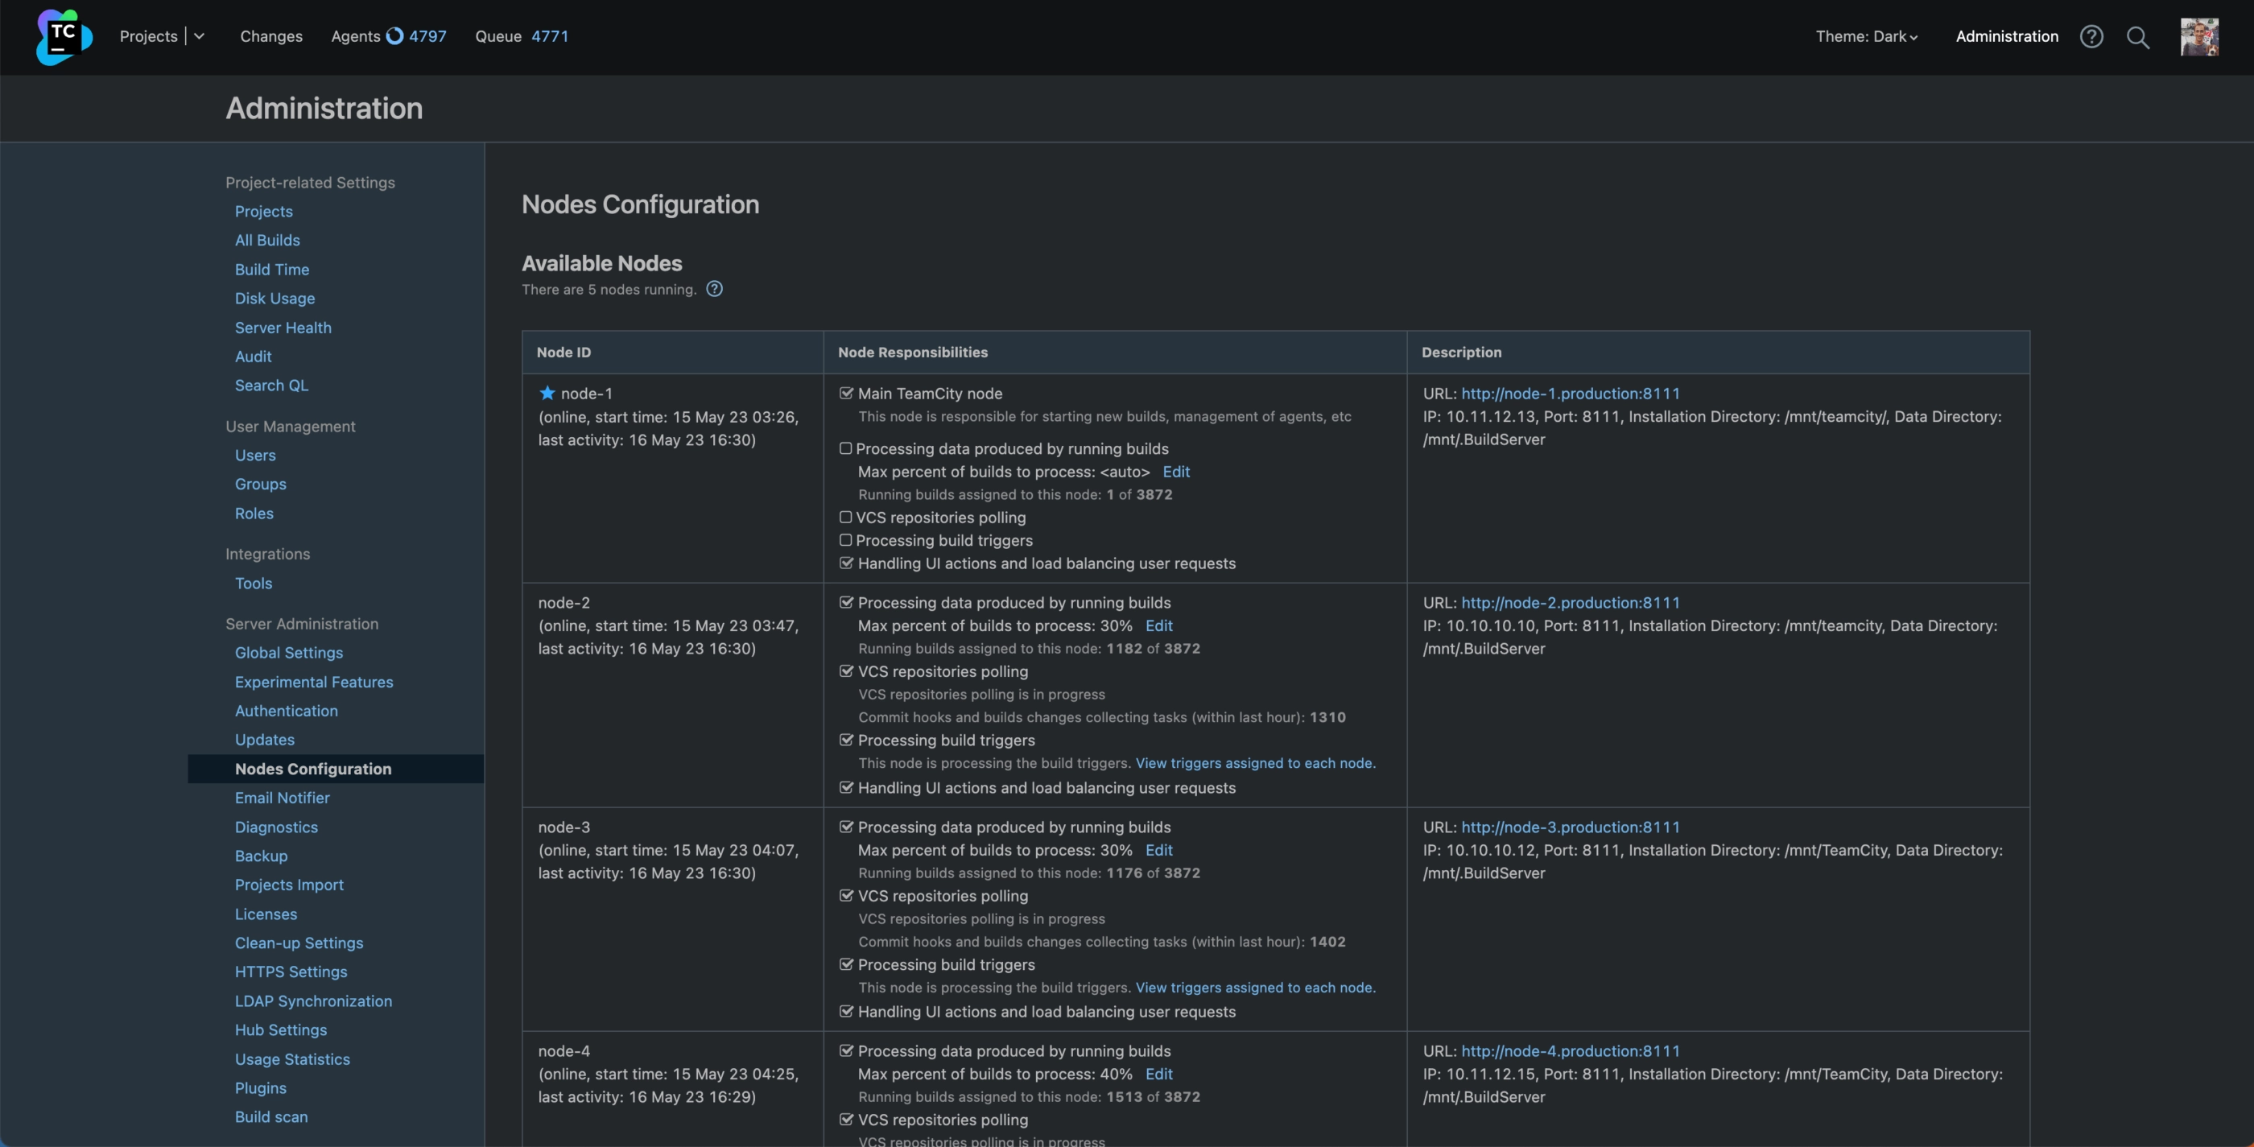Open View triggers assigned link under node-3
This screenshot has height=1147, width=2254.
[x=1256, y=987]
